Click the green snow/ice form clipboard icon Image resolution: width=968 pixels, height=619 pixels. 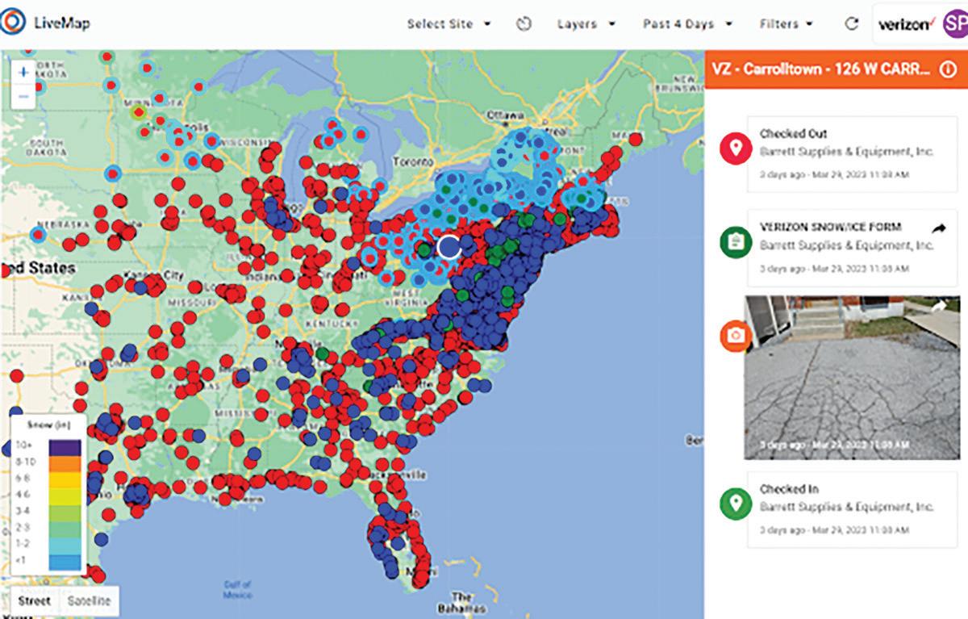(x=735, y=241)
